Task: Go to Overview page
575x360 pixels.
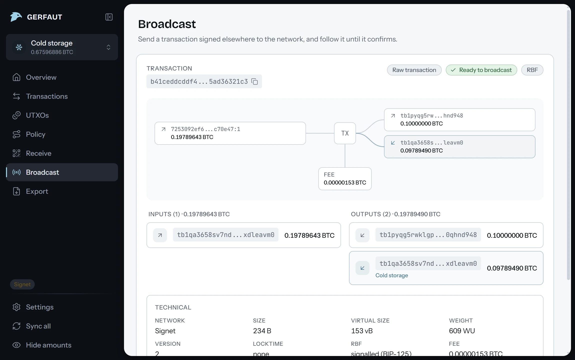Action: 62,77
